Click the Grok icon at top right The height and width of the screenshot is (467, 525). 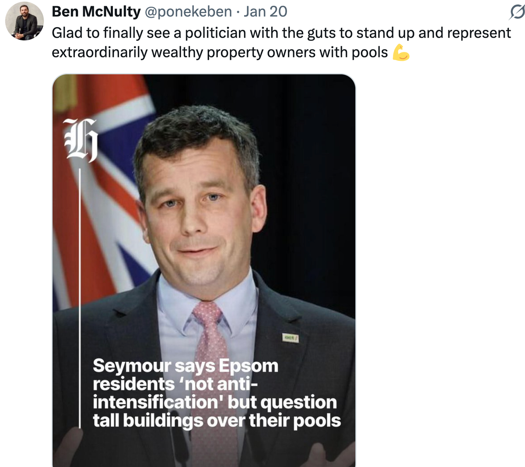(x=517, y=13)
